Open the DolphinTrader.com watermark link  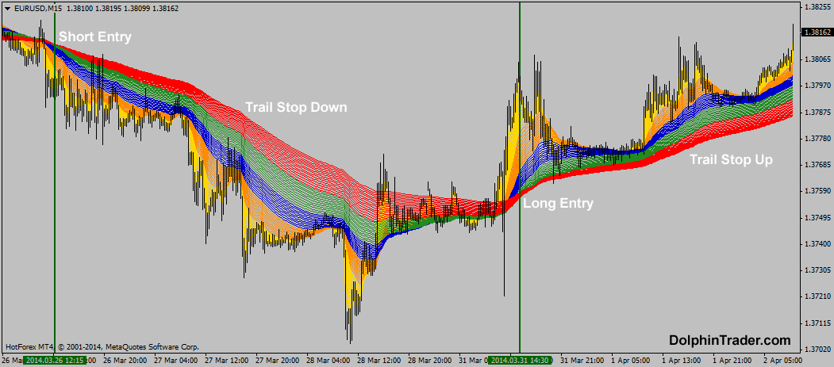[729, 340]
